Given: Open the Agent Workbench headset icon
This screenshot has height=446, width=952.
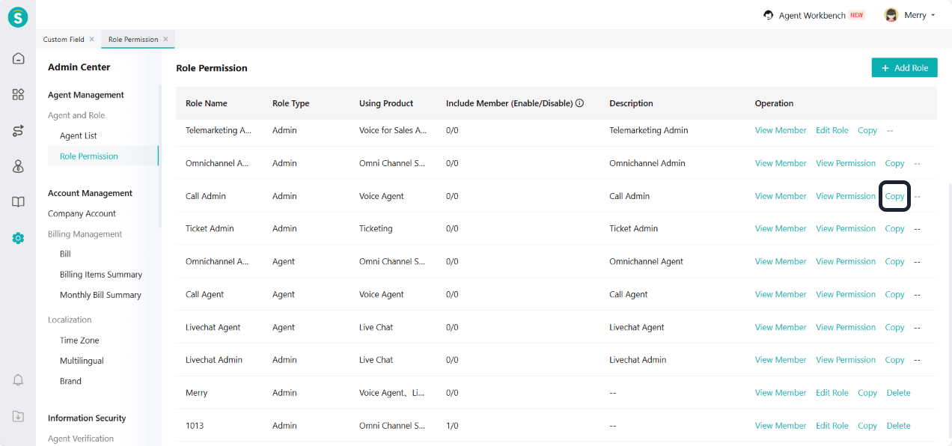Looking at the screenshot, I should coord(768,15).
